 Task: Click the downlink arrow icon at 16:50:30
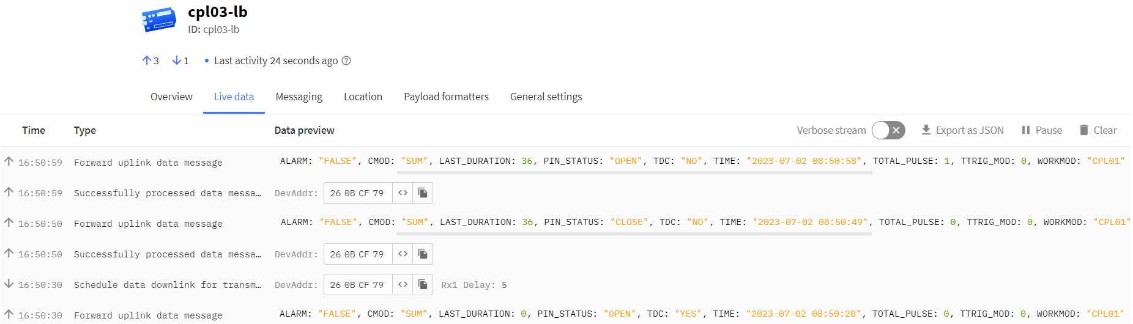point(9,284)
